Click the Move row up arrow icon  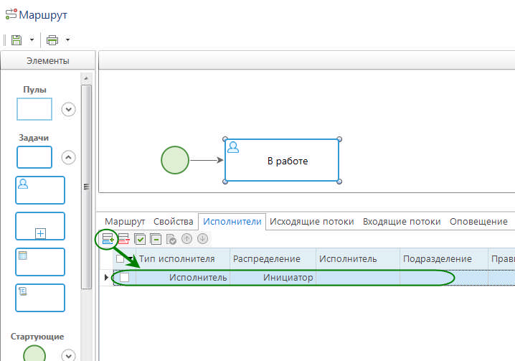pos(186,239)
